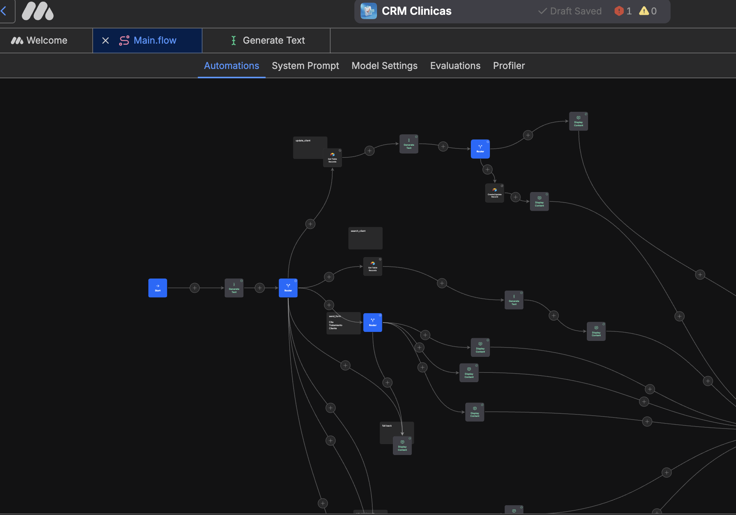The height and width of the screenshot is (515, 736).
Task: Switch to the Welcome tab
Action: 39,41
